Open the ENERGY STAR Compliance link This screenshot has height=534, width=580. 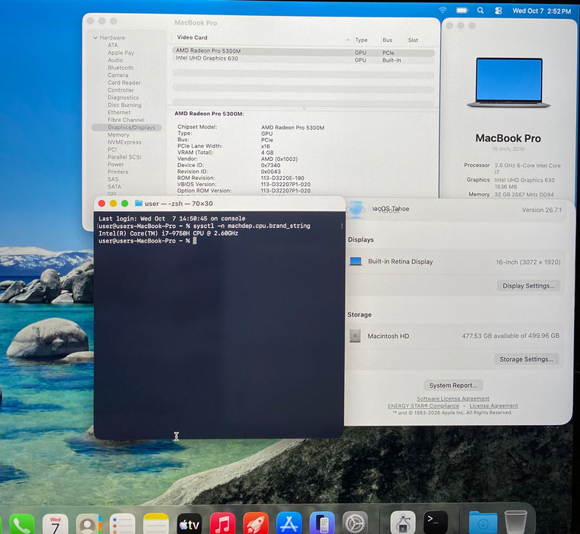pos(423,406)
